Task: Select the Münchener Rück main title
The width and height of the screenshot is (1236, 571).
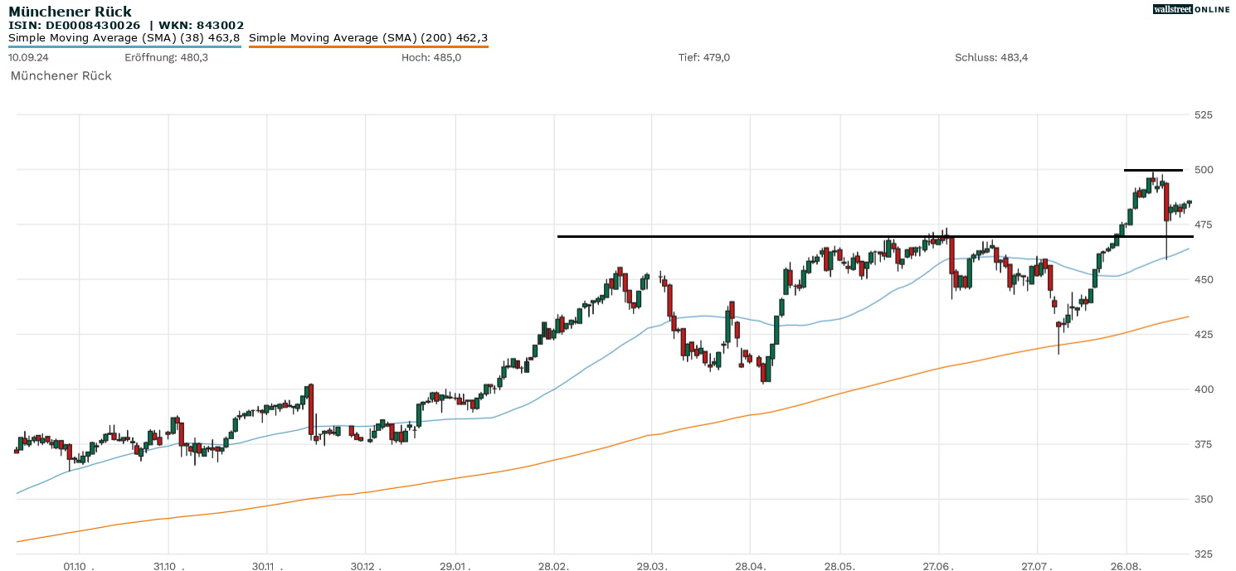Action: [70, 12]
